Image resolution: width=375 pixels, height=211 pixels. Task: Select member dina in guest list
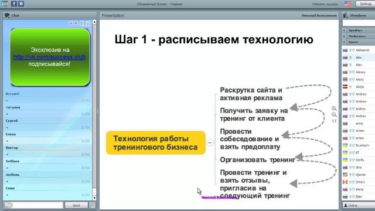click(359, 168)
